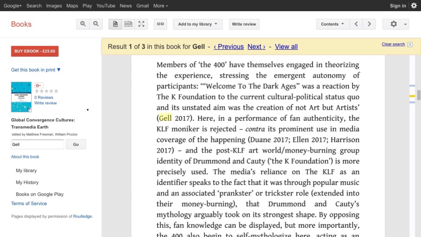
Task: Expand the Add to my library dropdown
Action: pyautogui.click(x=198, y=24)
